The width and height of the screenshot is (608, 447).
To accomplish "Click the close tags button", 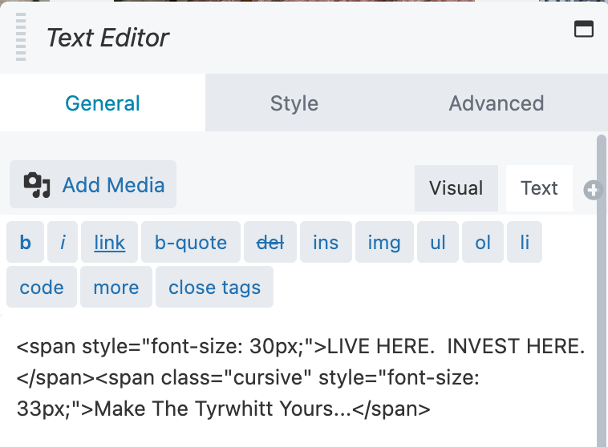I will click(214, 287).
